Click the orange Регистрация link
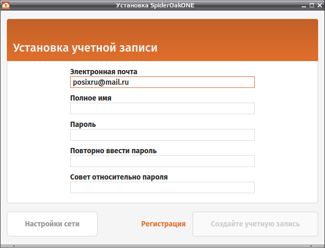This screenshot has height=248, width=325. coord(164,224)
